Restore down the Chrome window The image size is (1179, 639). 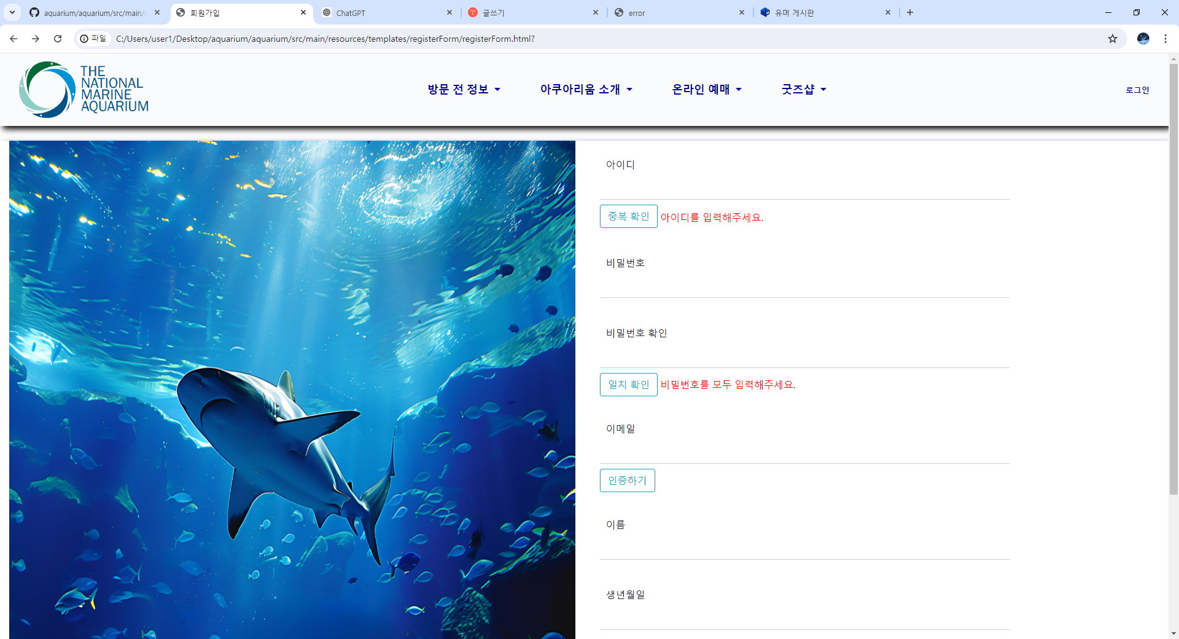coord(1137,12)
